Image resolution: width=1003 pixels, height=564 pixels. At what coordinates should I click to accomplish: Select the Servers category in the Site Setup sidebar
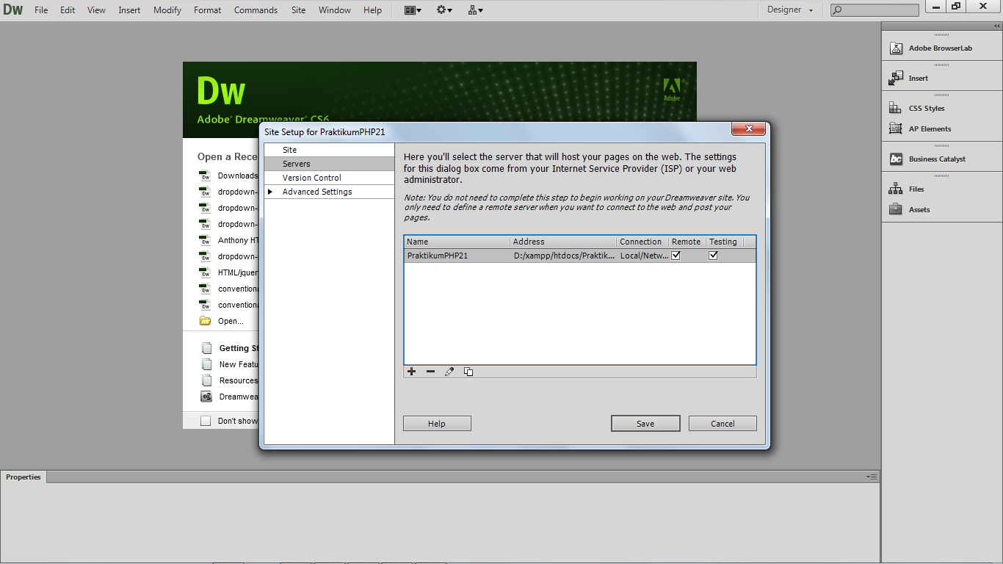tap(329, 164)
